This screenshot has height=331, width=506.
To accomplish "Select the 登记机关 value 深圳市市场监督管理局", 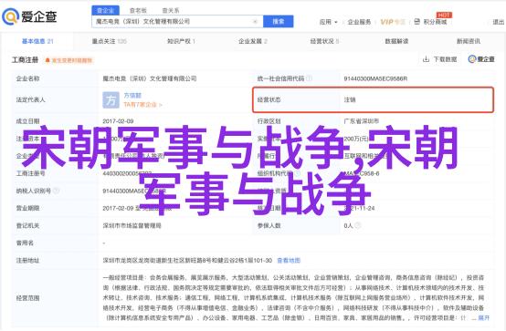I will 132,225.
